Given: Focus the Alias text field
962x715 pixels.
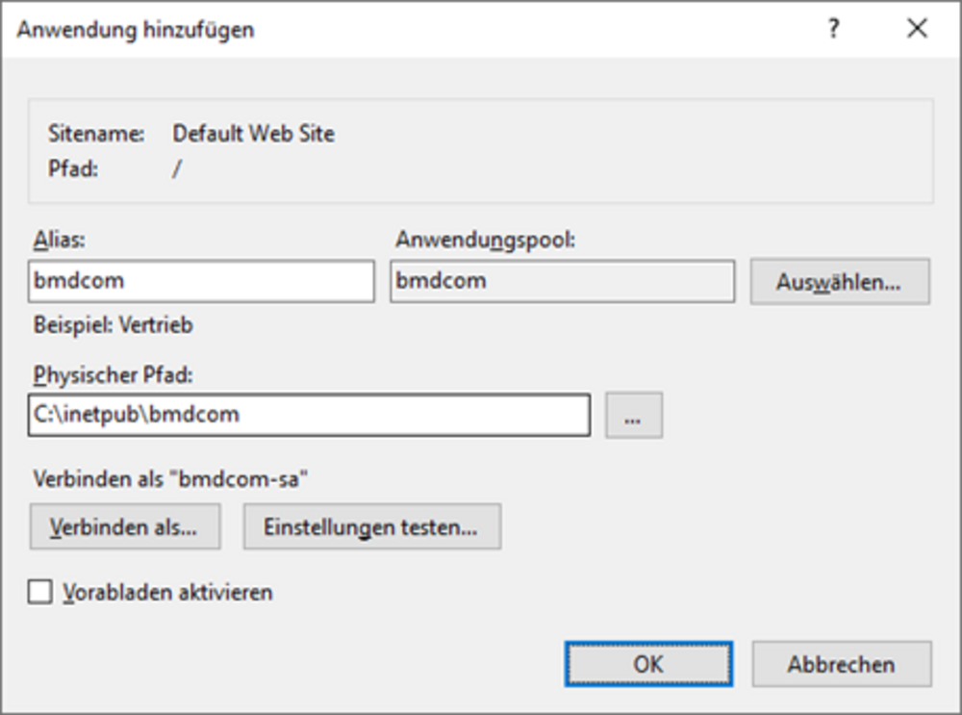Looking at the screenshot, I should (201, 282).
